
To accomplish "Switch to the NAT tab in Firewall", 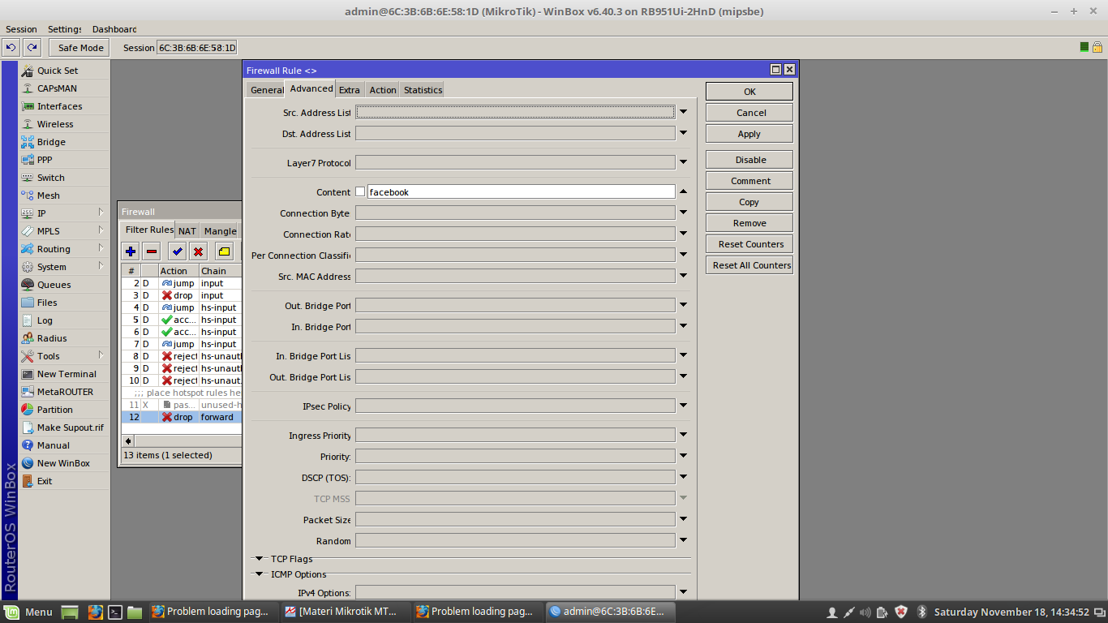I will click(187, 231).
